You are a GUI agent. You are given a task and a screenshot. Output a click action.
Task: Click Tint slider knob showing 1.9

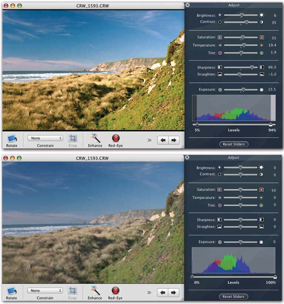pos(241,53)
